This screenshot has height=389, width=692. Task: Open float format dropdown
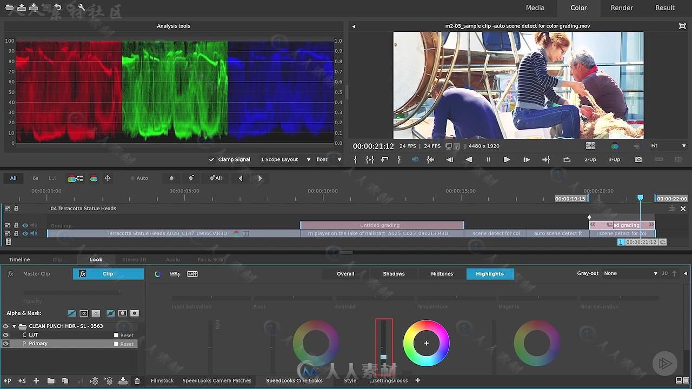coord(329,159)
